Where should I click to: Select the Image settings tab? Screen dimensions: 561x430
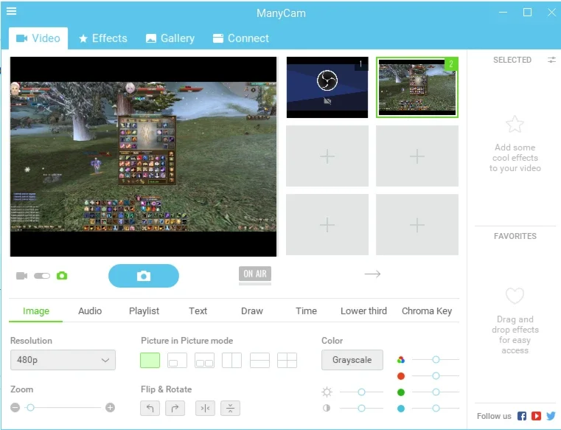[x=36, y=311]
